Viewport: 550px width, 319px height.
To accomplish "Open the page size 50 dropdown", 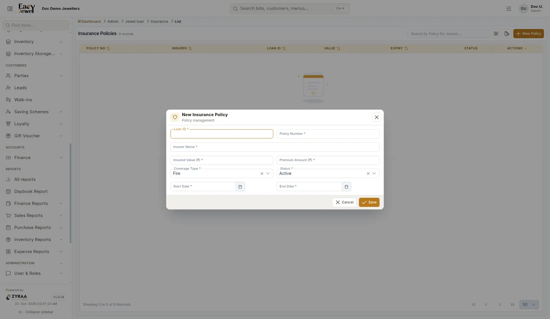I will click(x=529, y=305).
